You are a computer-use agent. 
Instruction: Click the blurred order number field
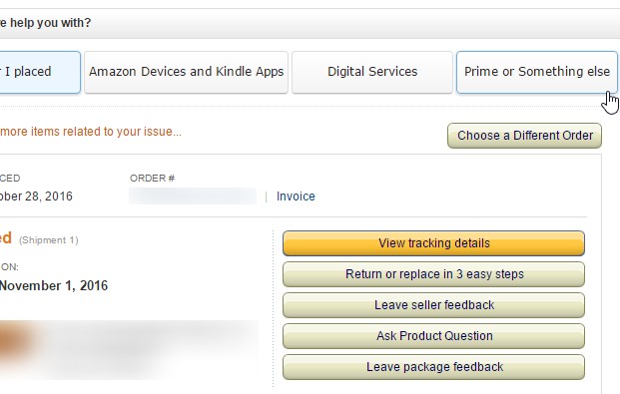(193, 197)
